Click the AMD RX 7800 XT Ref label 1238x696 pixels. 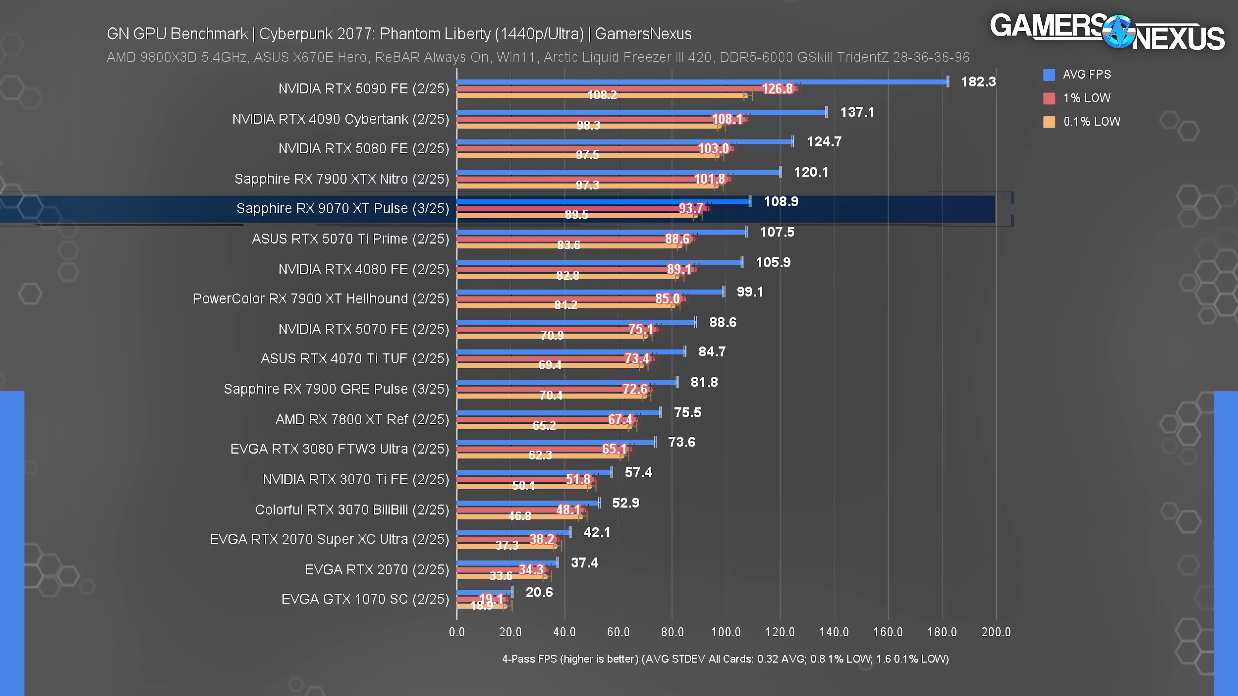tap(362, 420)
